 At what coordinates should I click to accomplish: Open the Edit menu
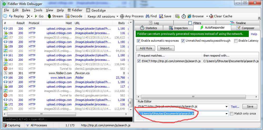pyautogui.click(x=16, y=10)
